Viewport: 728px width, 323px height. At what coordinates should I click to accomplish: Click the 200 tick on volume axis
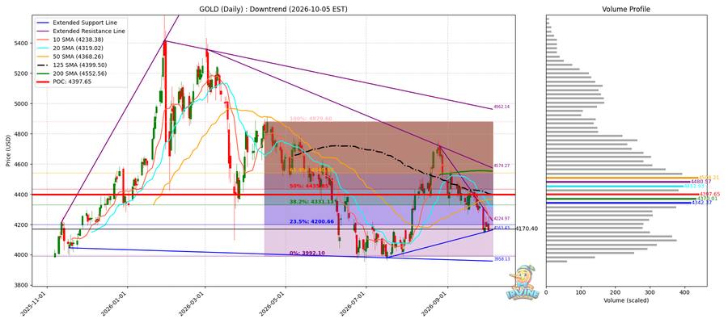616,292
